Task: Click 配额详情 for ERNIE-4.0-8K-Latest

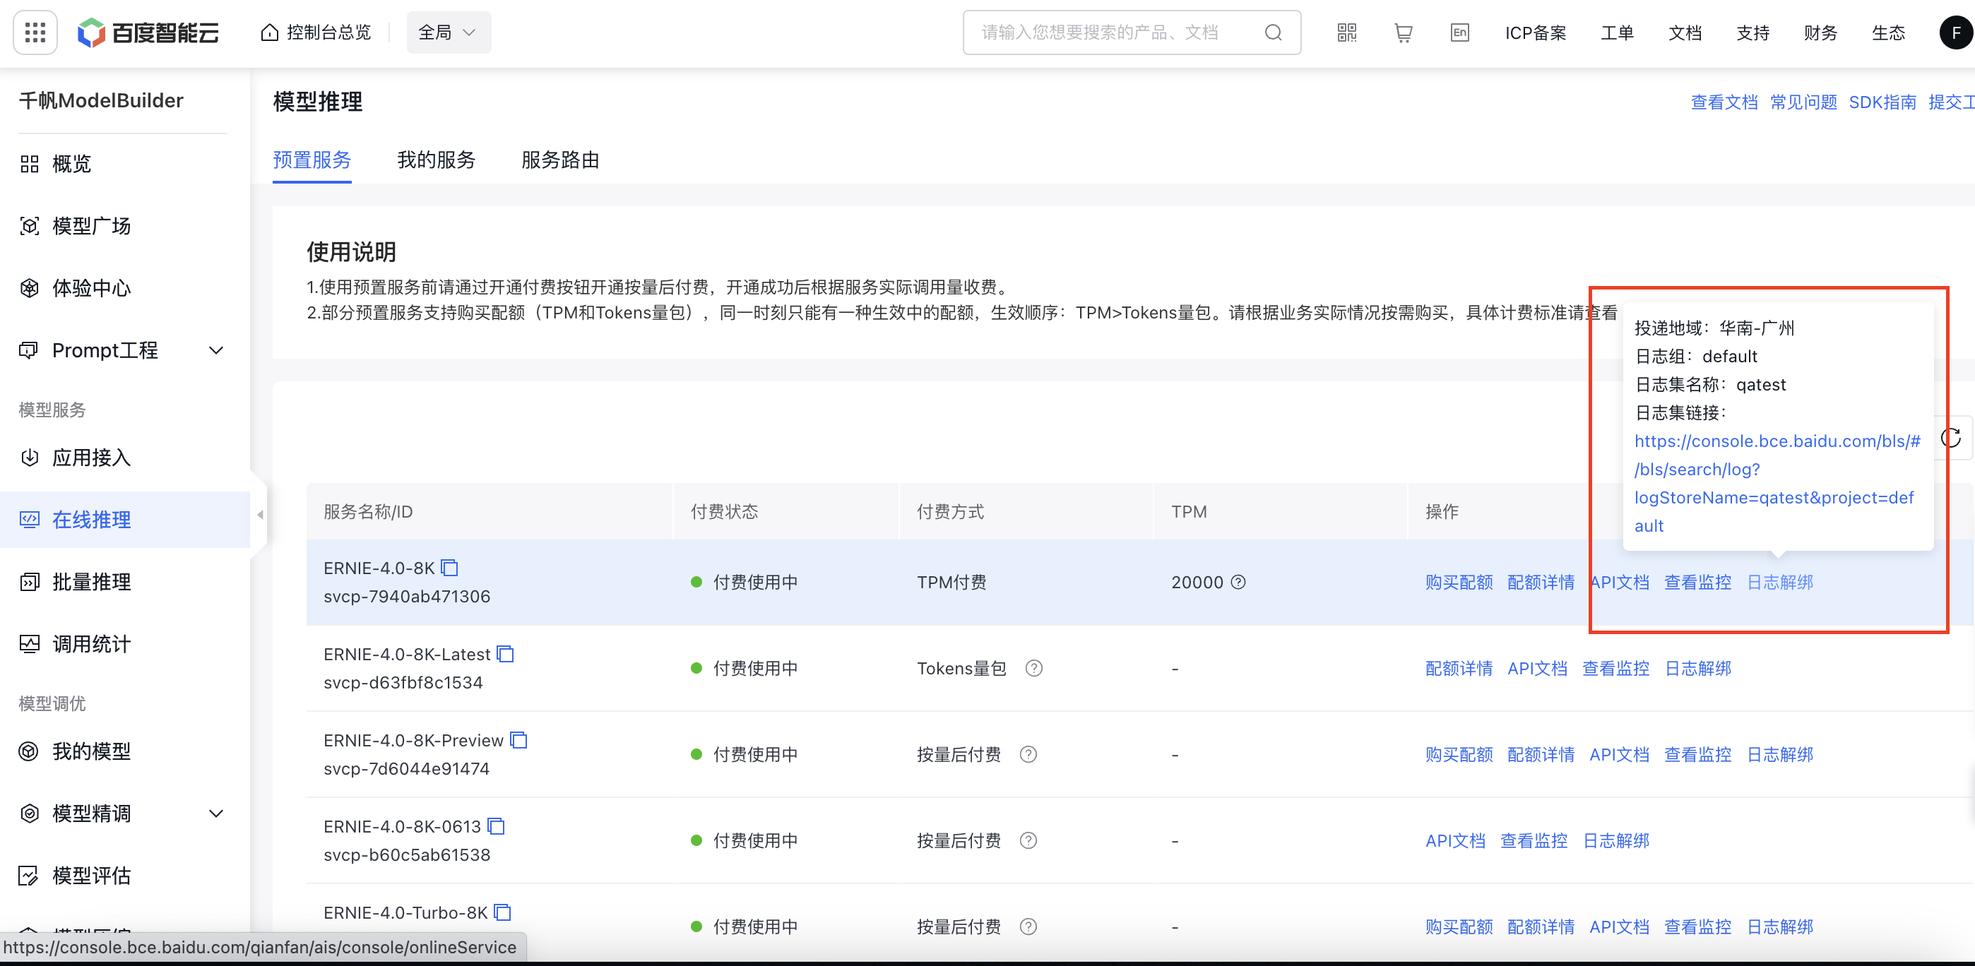Action: tap(1459, 669)
